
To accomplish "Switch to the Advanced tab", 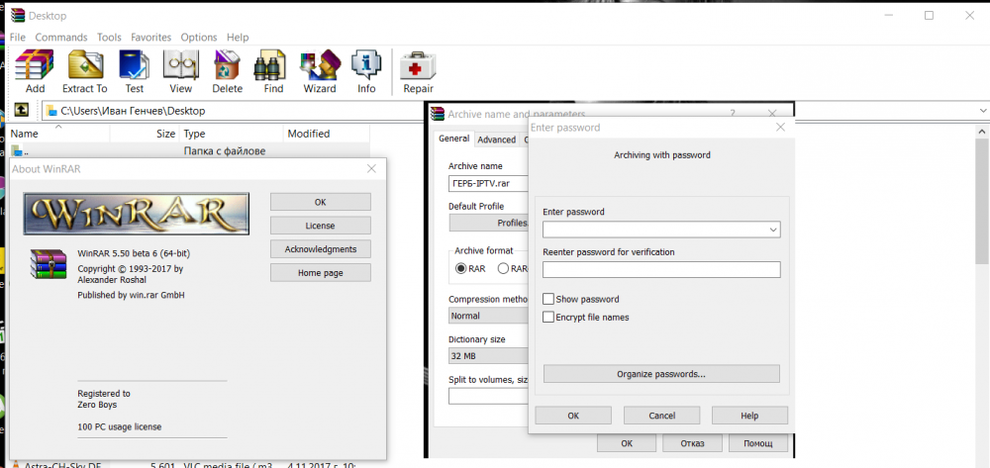I will [x=496, y=140].
